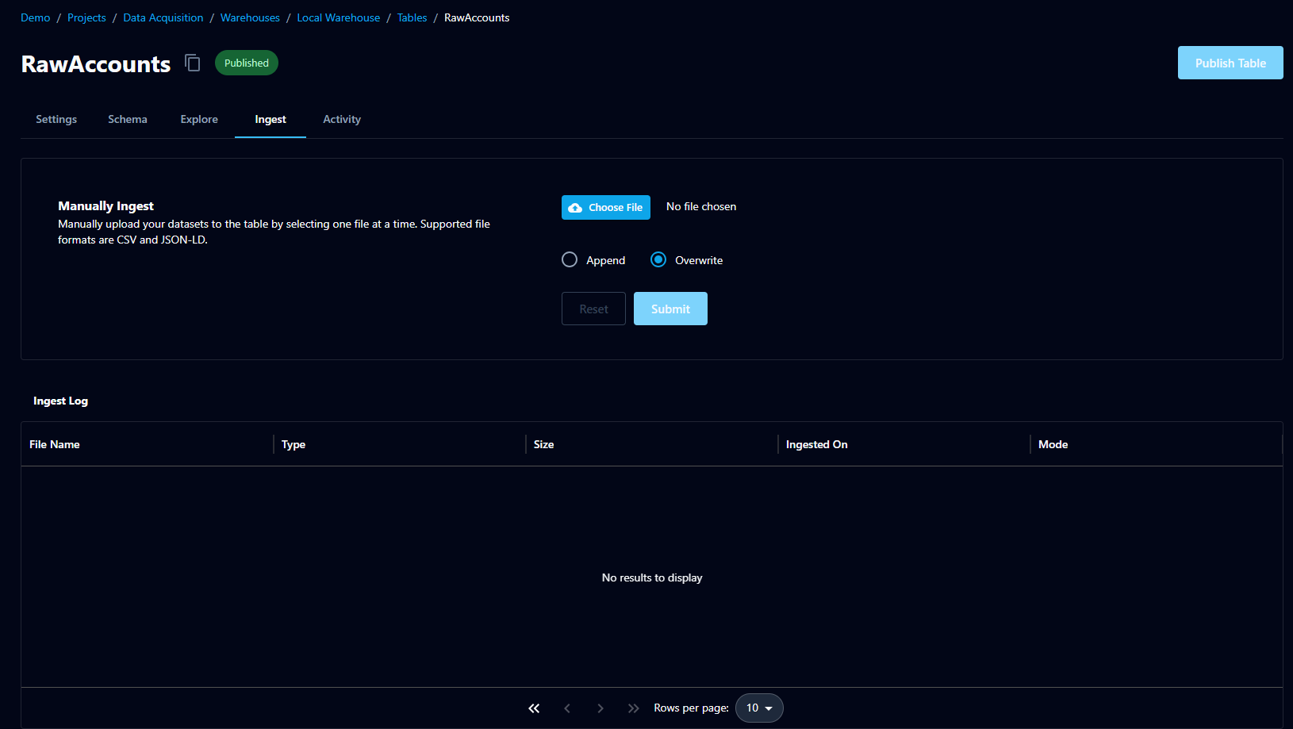Click the Publish Table button
1293x729 pixels.
(x=1230, y=63)
